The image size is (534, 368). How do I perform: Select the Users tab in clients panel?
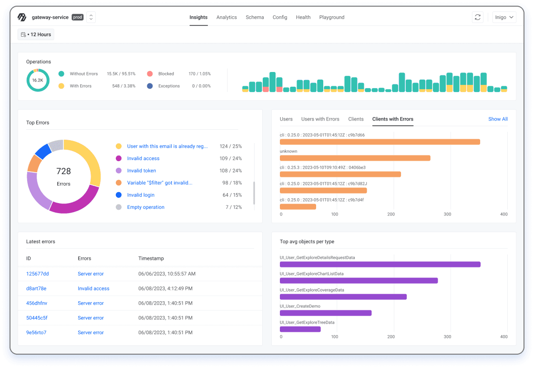[x=286, y=119]
